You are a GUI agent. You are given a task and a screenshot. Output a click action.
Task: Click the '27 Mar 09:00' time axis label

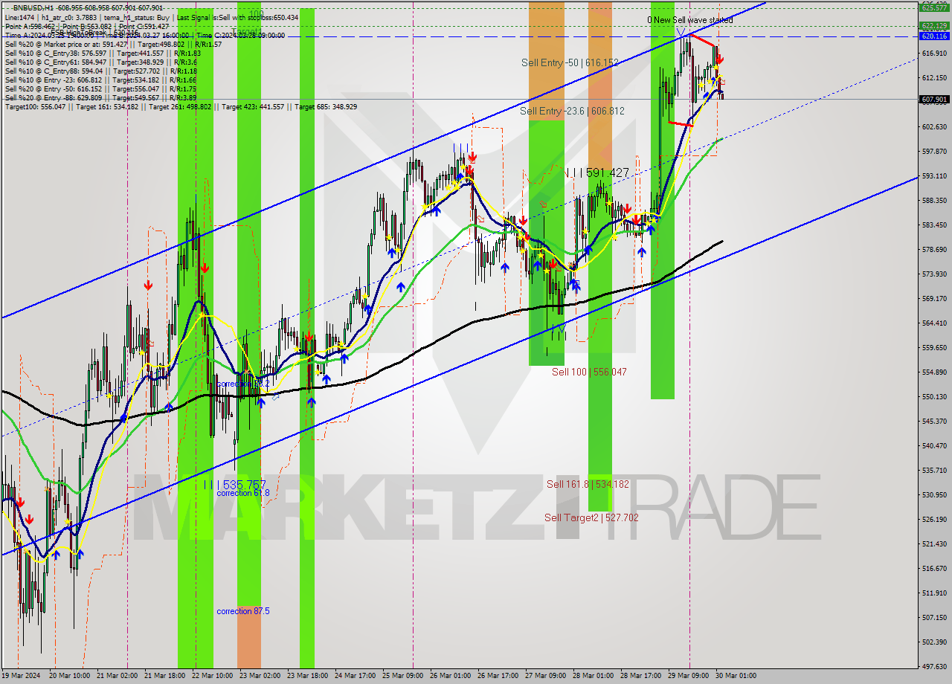[545, 677]
